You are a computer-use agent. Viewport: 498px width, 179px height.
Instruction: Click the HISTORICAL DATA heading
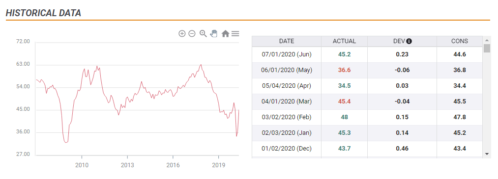pyautogui.click(x=44, y=13)
